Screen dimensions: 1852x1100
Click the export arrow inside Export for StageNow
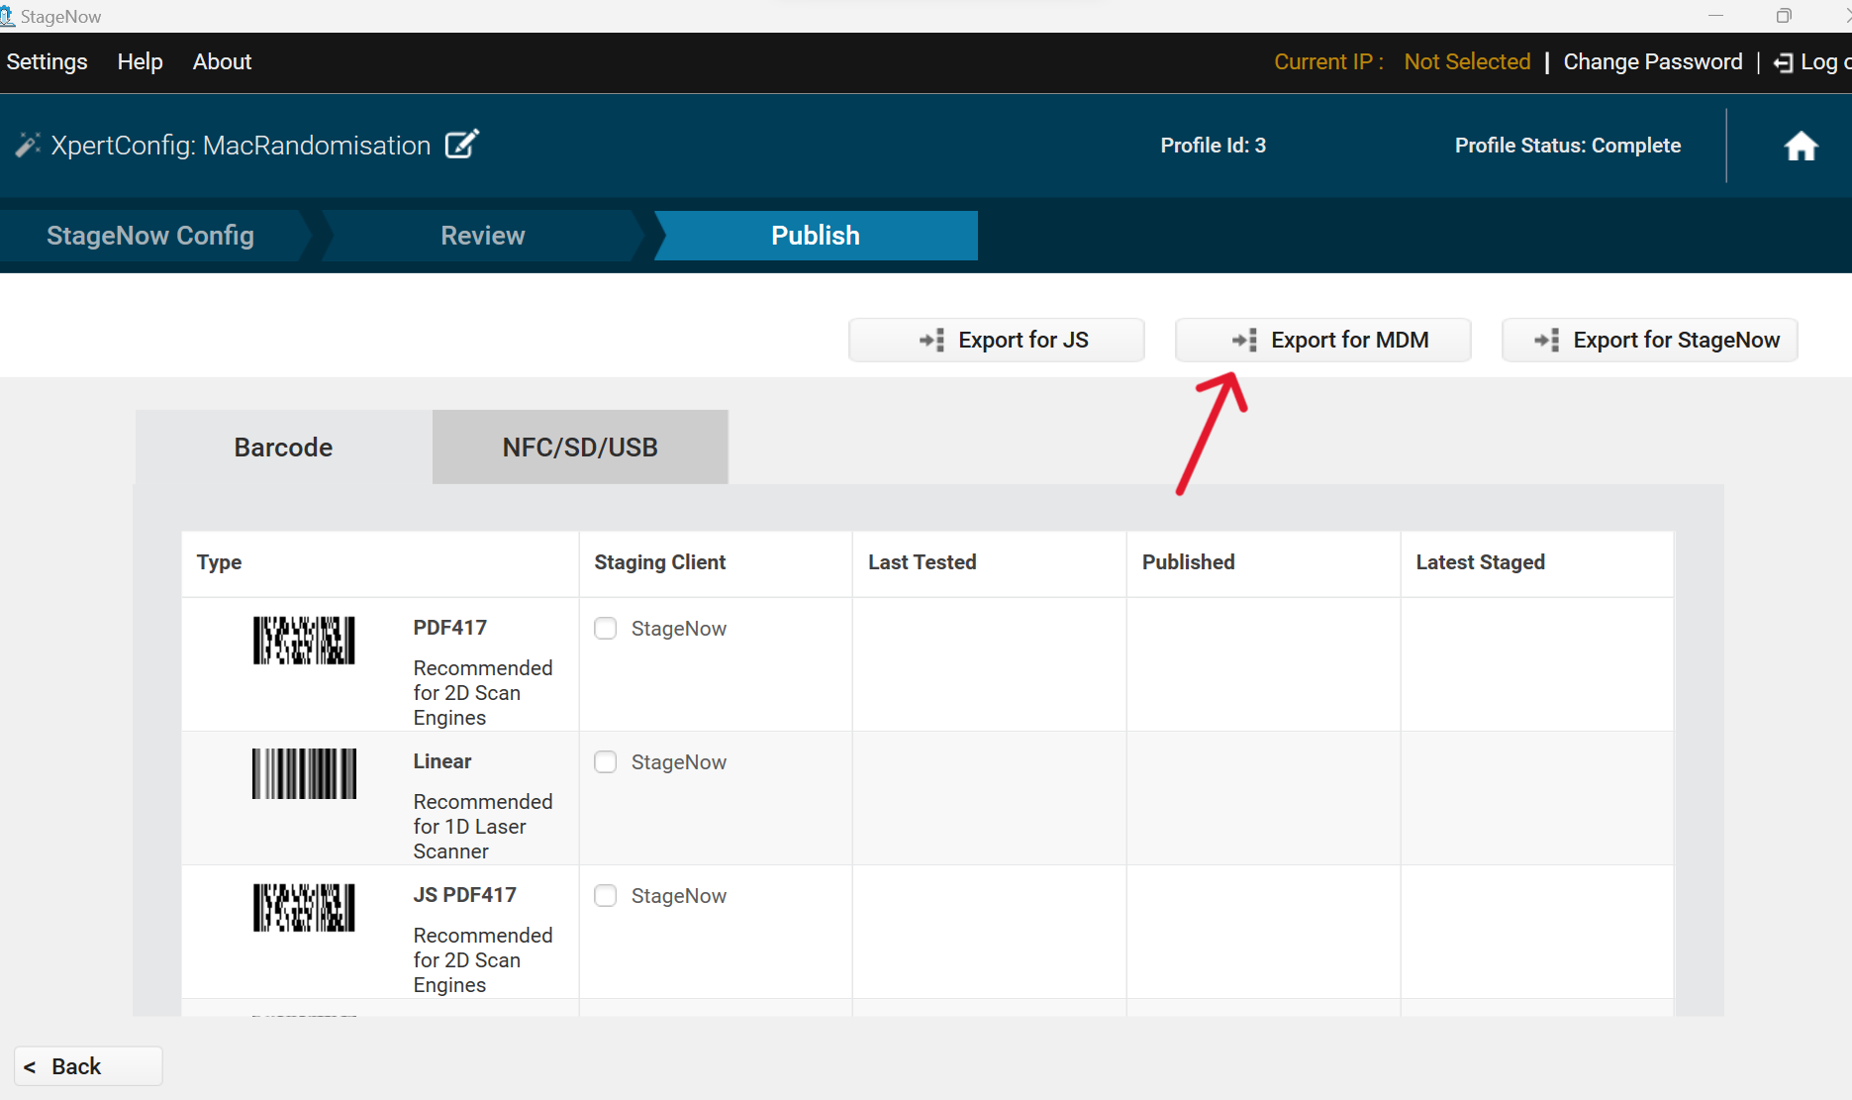1545,340
